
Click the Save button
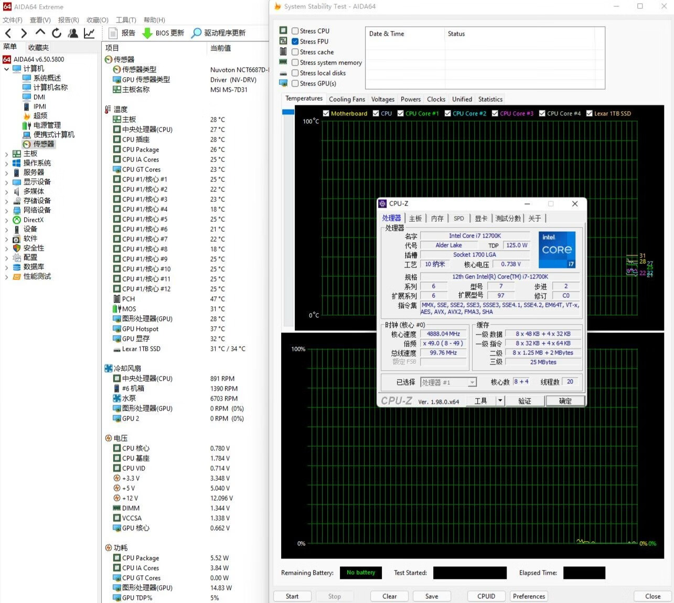tap(432, 596)
